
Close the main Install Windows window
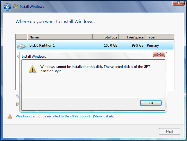(x=179, y=3)
